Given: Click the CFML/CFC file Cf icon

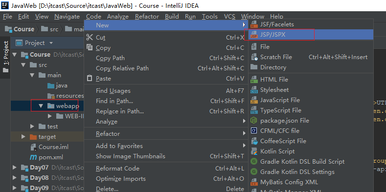Looking at the screenshot, I should coord(254,131).
